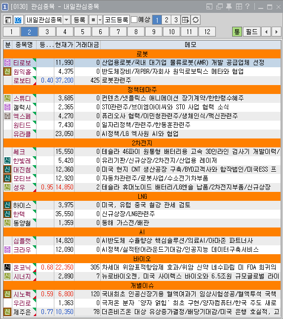The height and width of the screenshot is (319, 283).
Task: Click the 주 badge icon on the 엑스페 row
Action: pyautogui.click(x=7, y=116)
